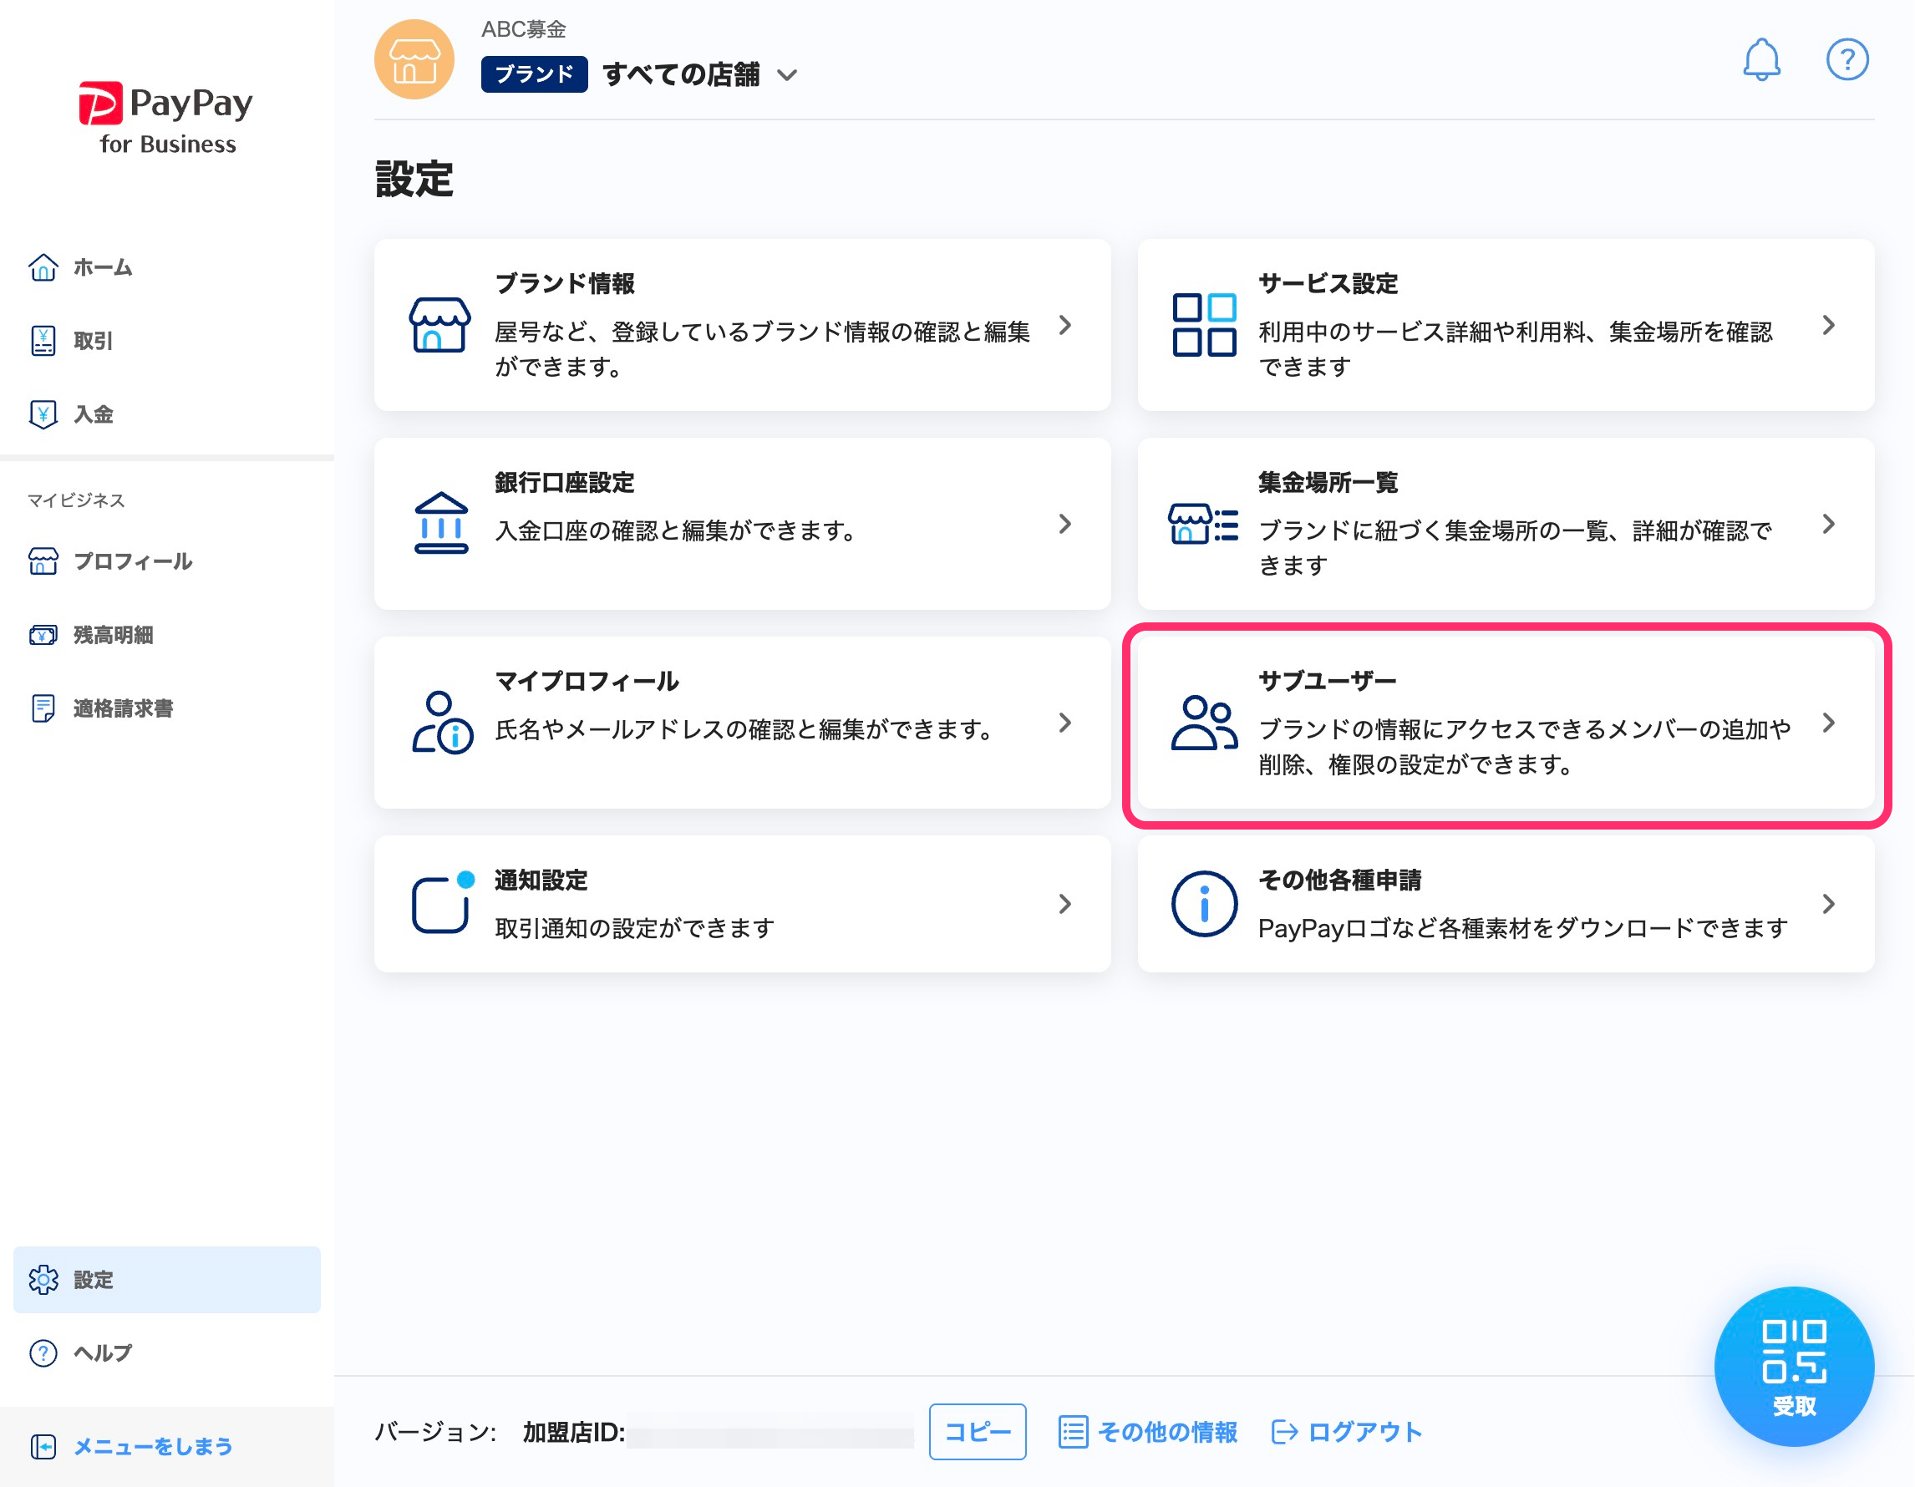Screen dimensions: 1915x1487
Task: Open the ブランド情報 card title
Action: point(565,283)
